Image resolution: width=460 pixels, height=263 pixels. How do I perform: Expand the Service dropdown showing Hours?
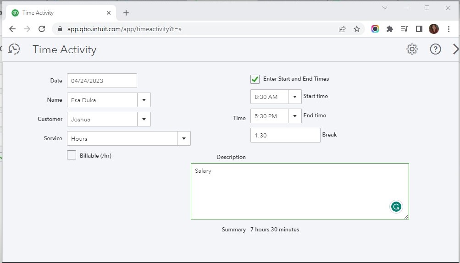[x=184, y=138]
